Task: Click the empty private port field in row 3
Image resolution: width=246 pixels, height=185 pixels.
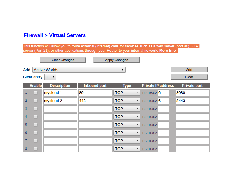Action: (x=192, y=109)
